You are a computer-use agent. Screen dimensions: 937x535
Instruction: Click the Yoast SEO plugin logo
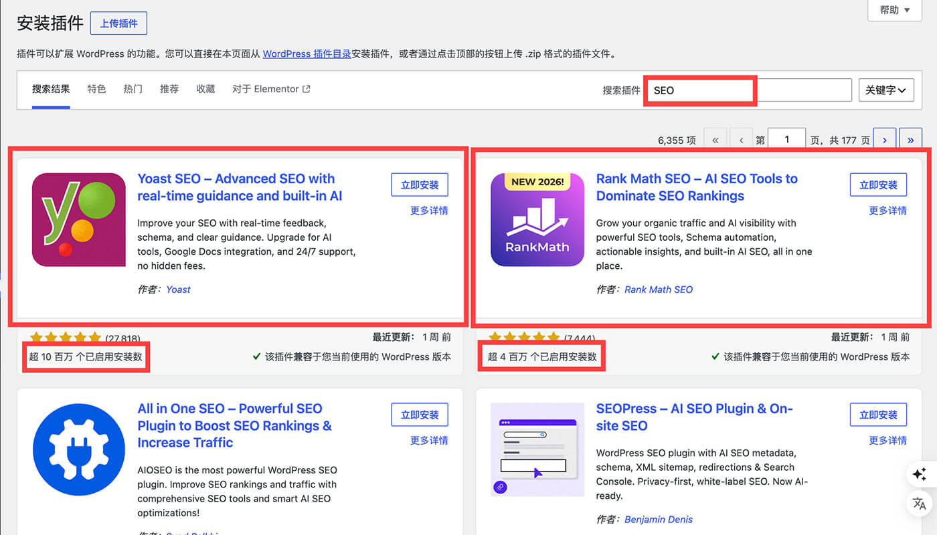coord(79,220)
